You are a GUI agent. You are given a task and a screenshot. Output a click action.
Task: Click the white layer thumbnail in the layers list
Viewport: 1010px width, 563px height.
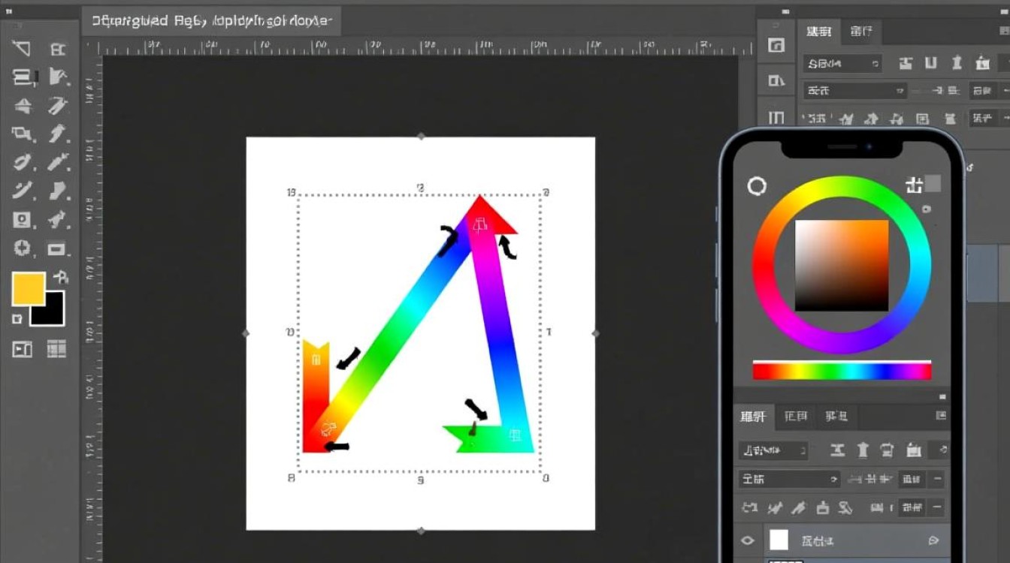(x=779, y=540)
